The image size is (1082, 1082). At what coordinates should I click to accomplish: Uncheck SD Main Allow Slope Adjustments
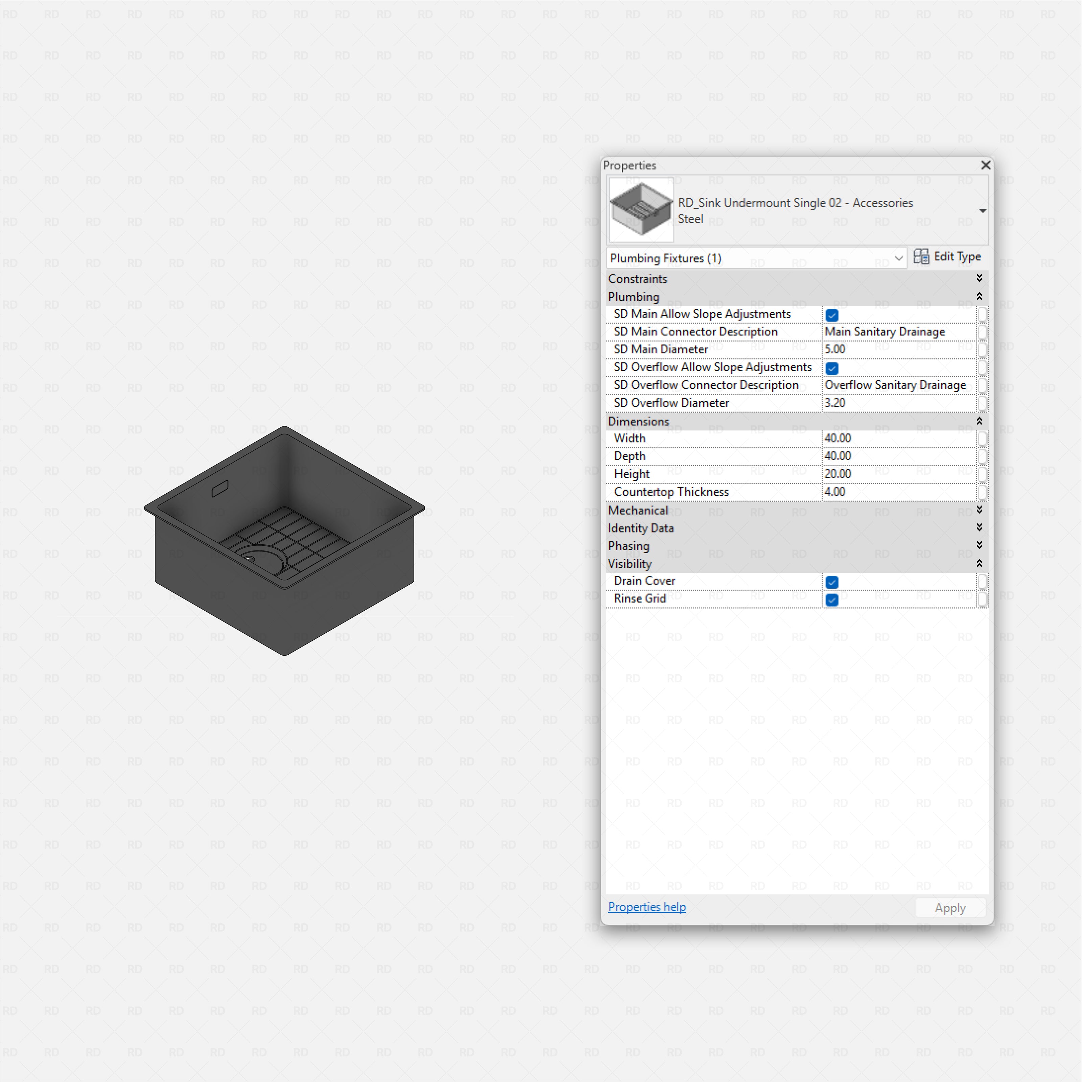(832, 315)
